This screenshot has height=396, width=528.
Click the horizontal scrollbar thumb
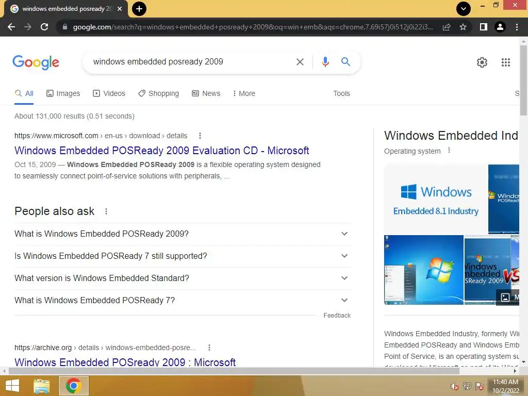(x=234, y=371)
